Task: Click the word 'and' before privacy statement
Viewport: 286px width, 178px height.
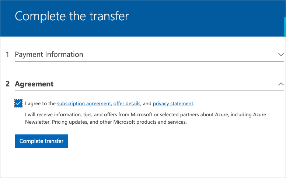Action: pos(147,103)
